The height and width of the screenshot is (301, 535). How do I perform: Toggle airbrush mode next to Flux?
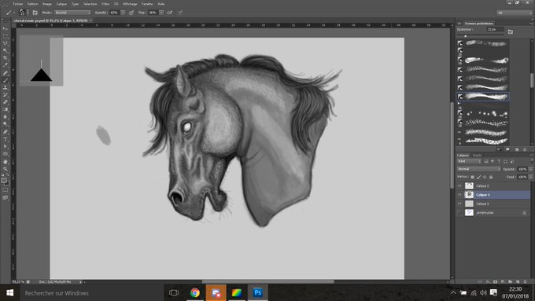tap(170, 13)
